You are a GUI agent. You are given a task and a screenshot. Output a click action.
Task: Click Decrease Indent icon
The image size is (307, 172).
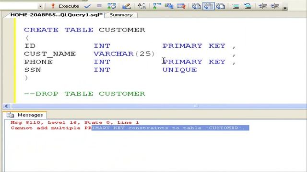pyautogui.click(x=263, y=6)
